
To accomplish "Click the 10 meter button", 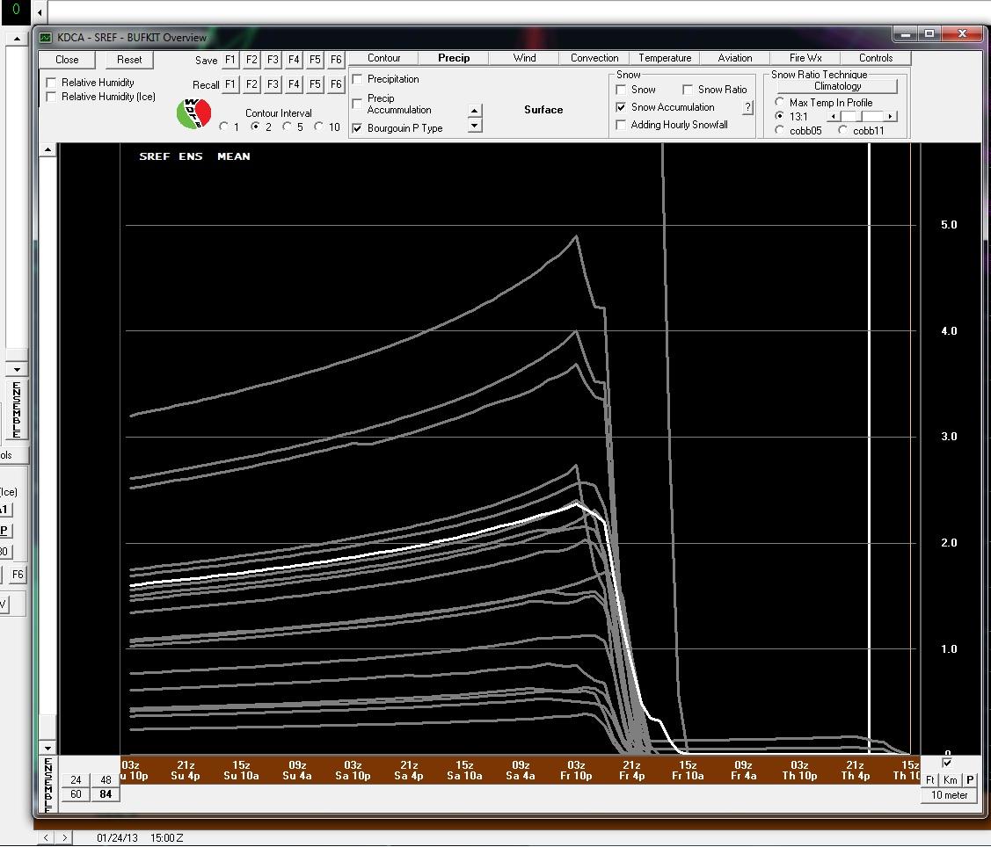I will point(949,795).
